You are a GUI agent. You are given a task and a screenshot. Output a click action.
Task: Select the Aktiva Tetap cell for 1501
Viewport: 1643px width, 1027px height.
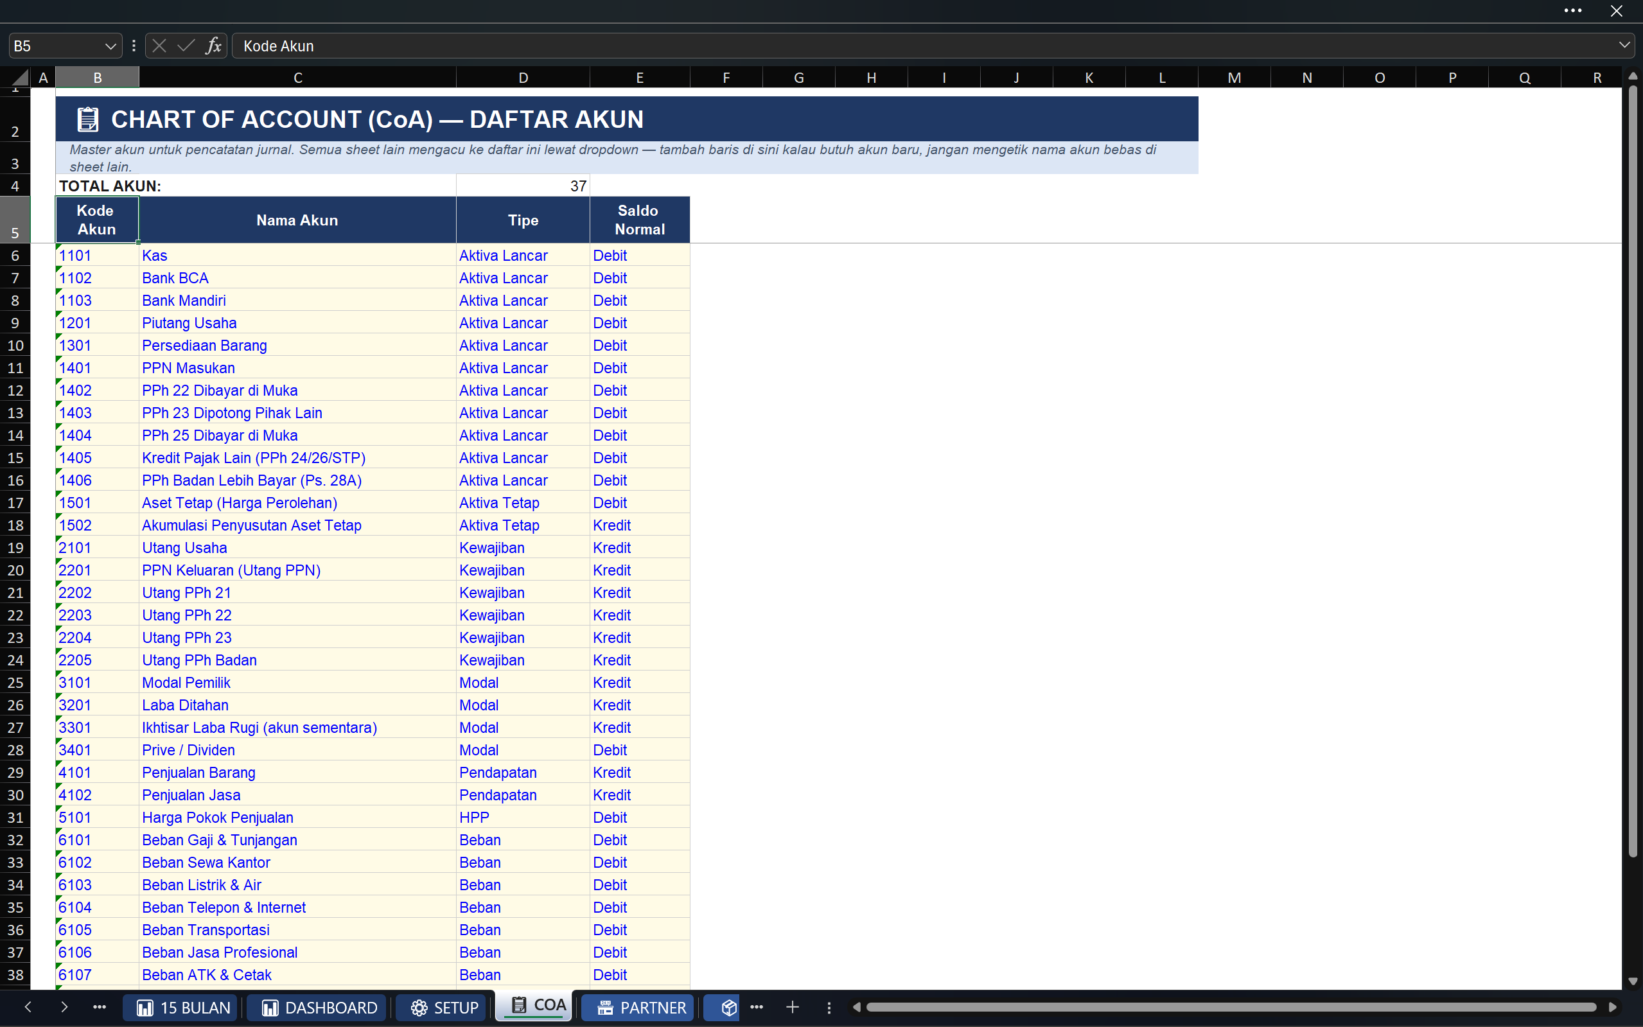pos(522,503)
